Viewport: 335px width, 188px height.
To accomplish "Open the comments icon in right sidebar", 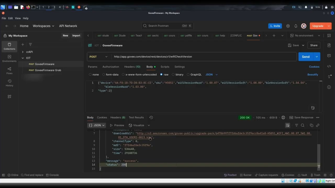I will (329, 56).
